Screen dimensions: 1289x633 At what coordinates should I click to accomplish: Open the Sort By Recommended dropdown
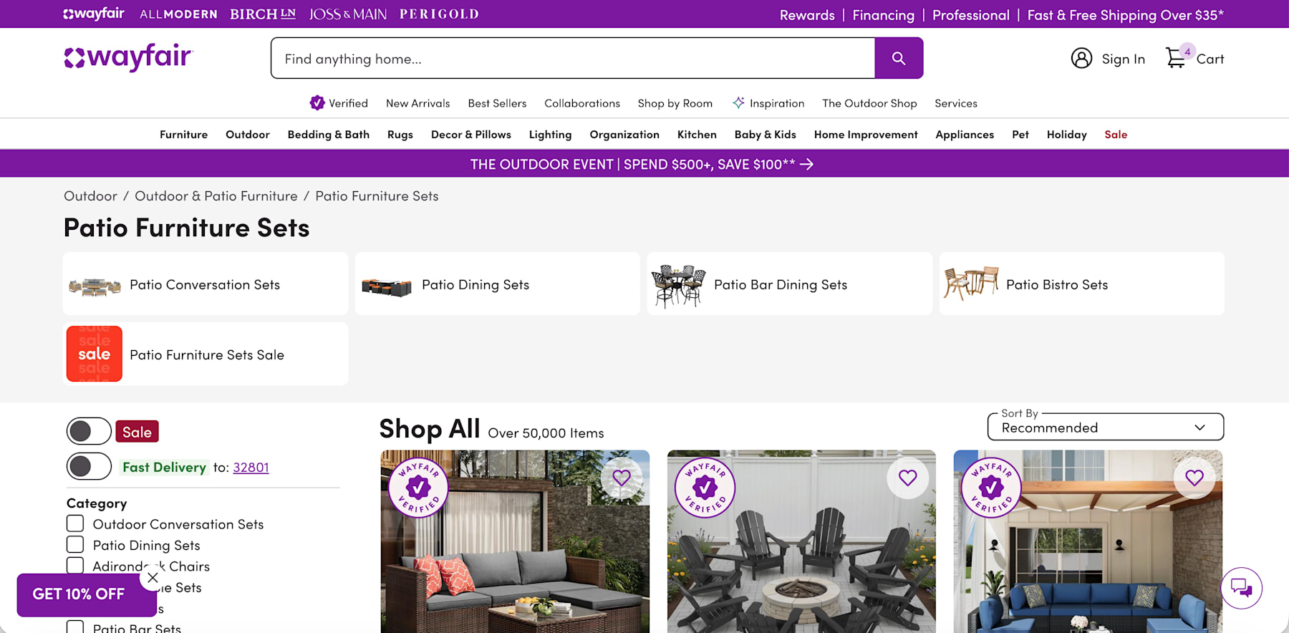click(x=1106, y=427)
